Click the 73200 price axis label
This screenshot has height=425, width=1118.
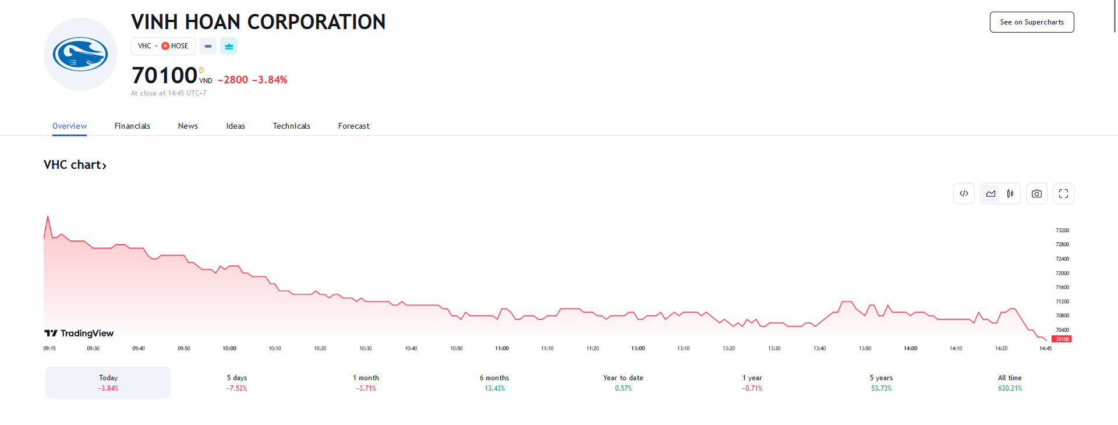[x=1063, y=231]
